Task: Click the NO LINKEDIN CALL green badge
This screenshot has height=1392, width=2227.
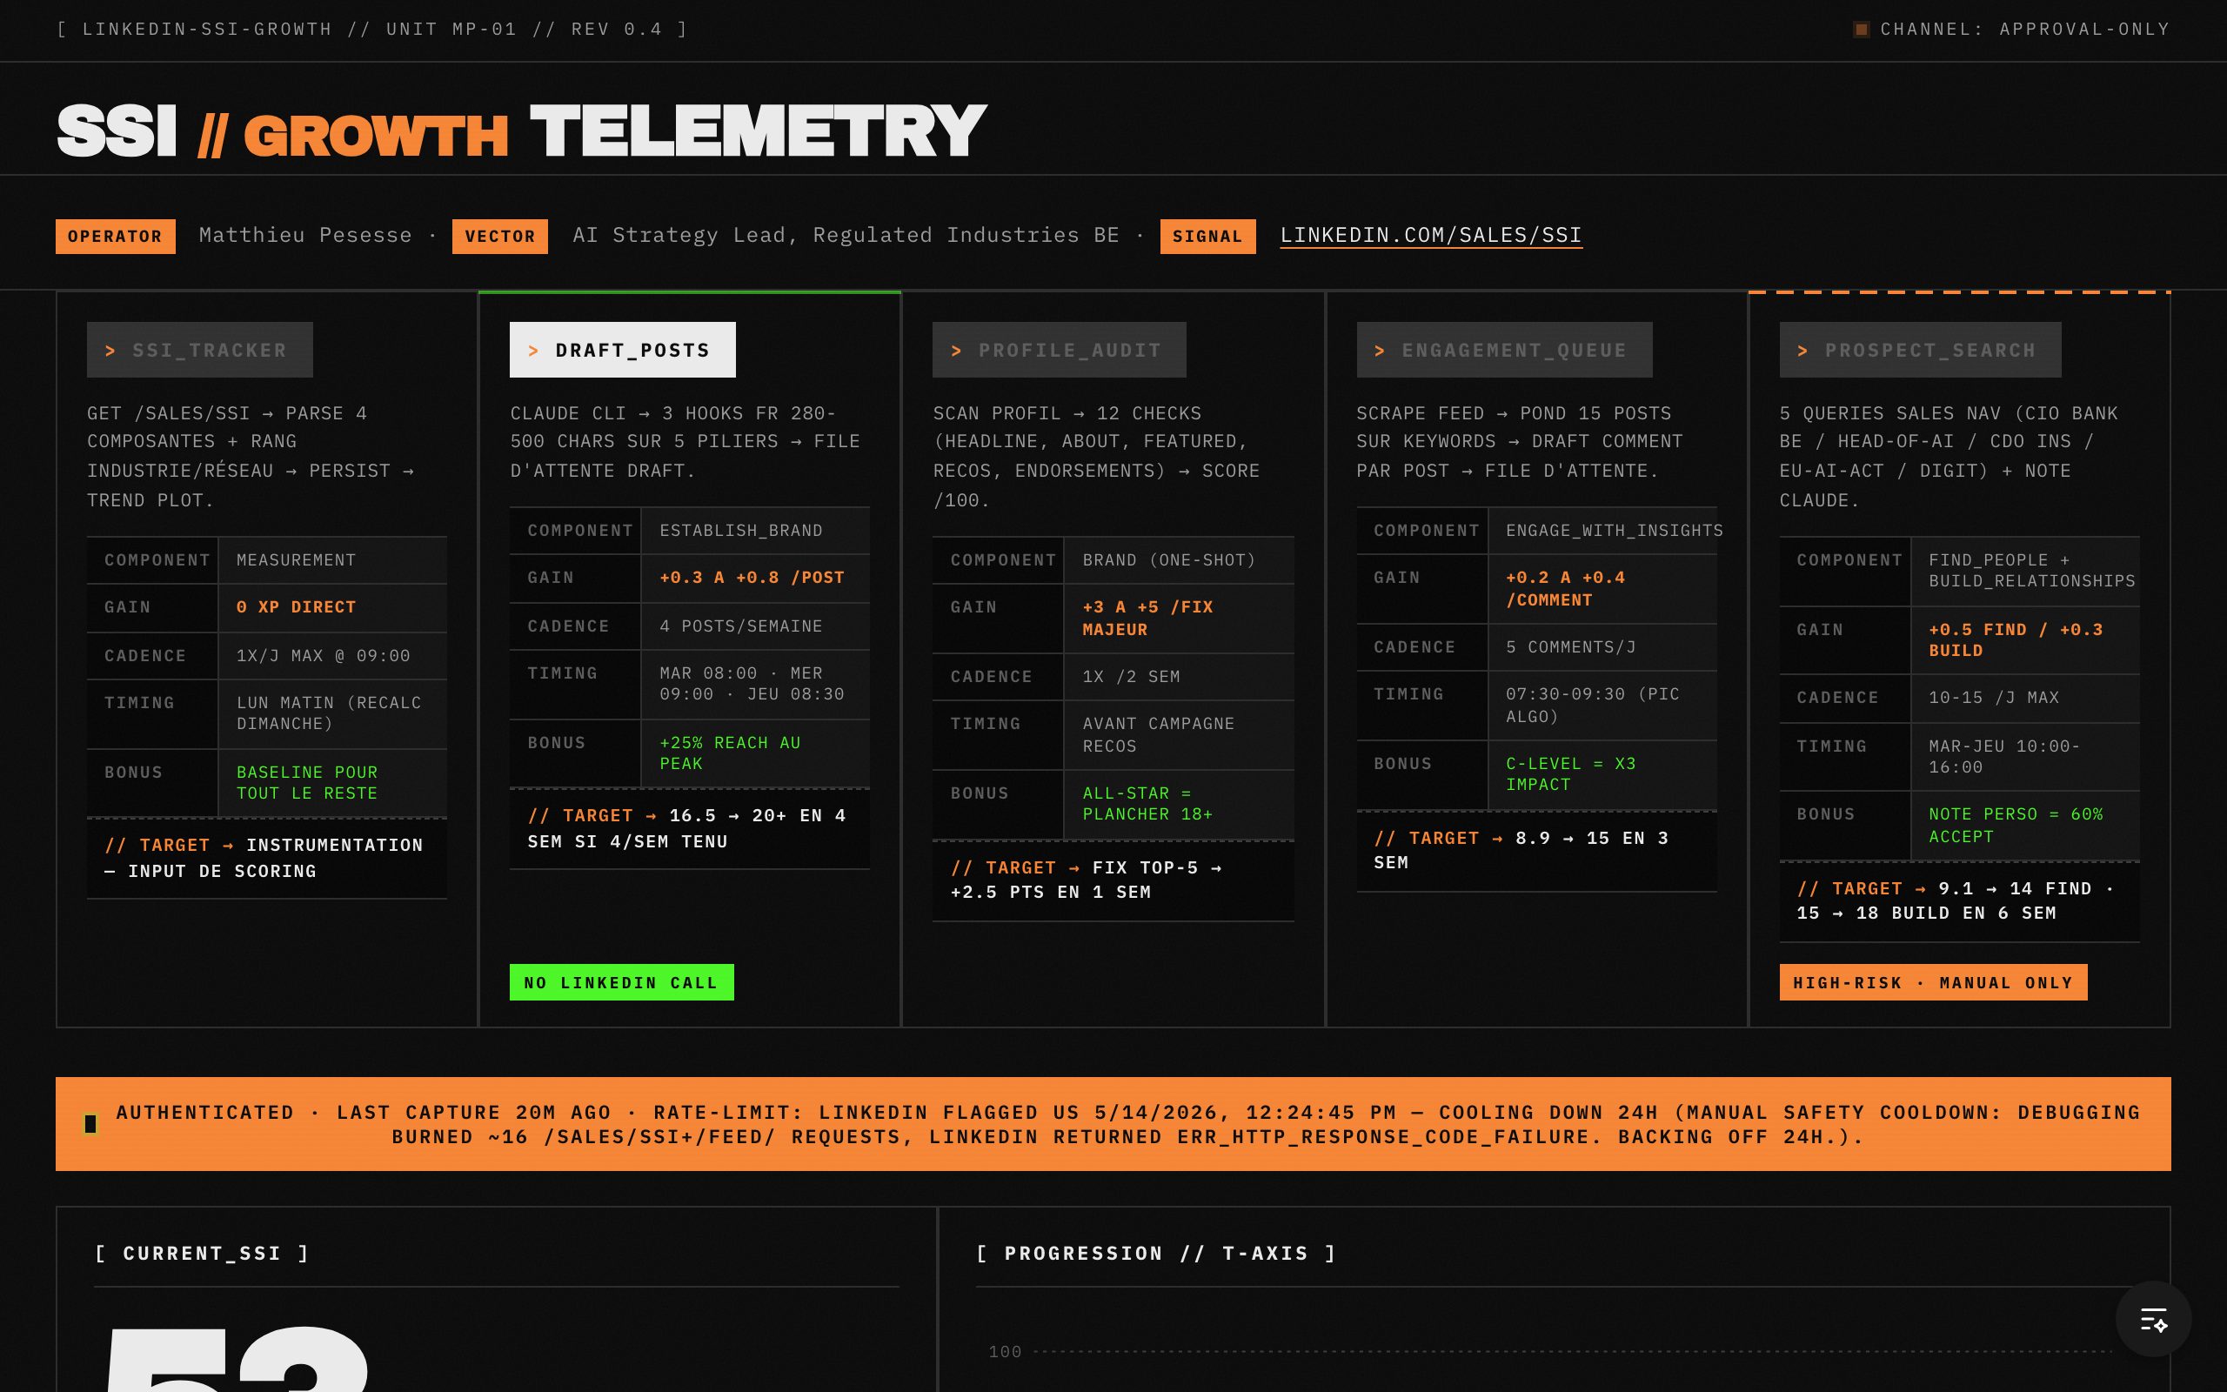Action: 622,982
